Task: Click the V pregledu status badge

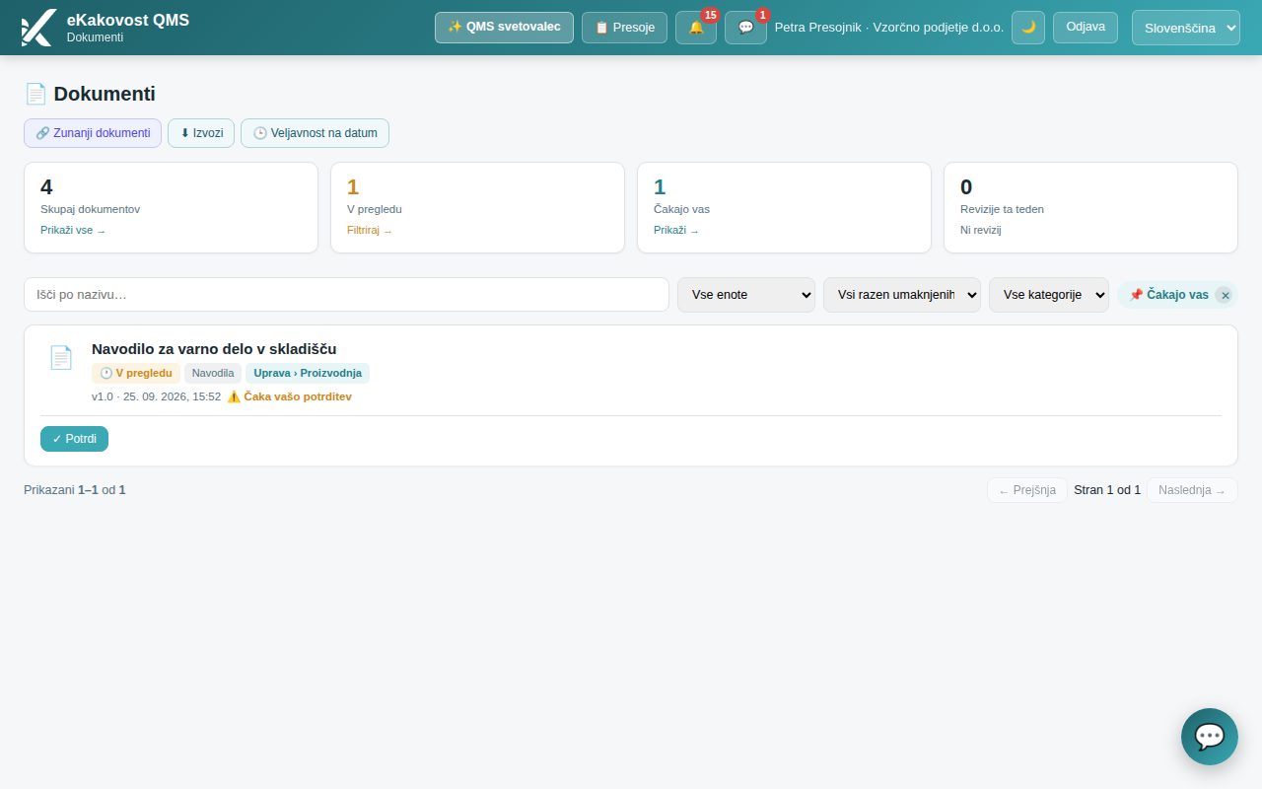Action: tap(136, 373)
